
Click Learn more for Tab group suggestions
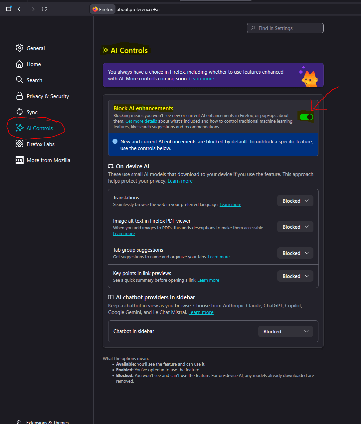pyautogui.click(x=219, y=257)
